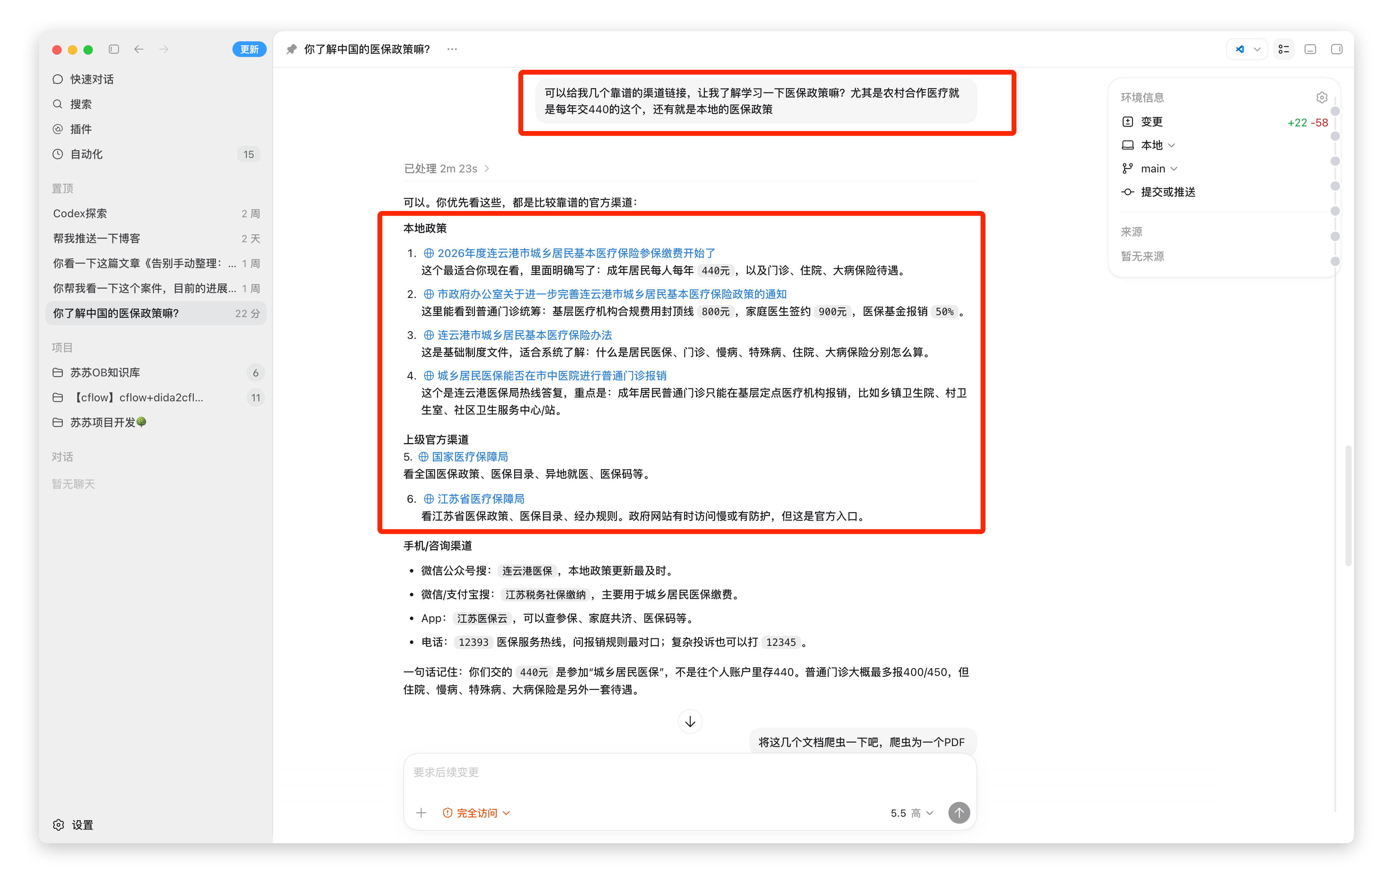Click the send arrow button

[959, 812]
